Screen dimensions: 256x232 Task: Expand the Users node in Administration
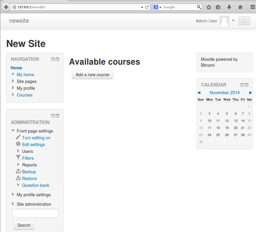point(18,151)
